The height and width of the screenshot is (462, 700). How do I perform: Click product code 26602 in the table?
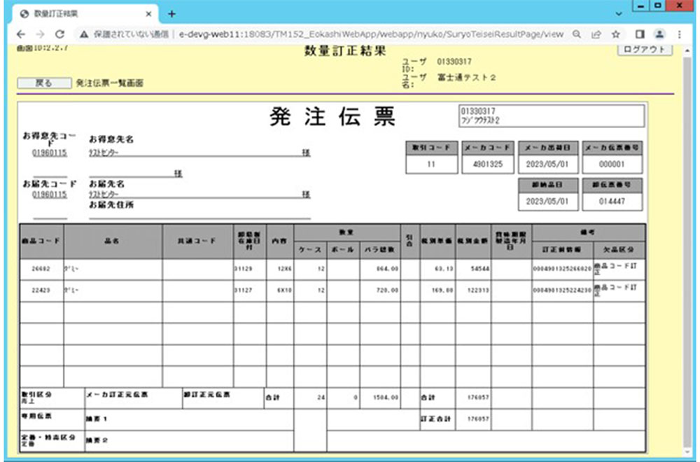[41, 269]
